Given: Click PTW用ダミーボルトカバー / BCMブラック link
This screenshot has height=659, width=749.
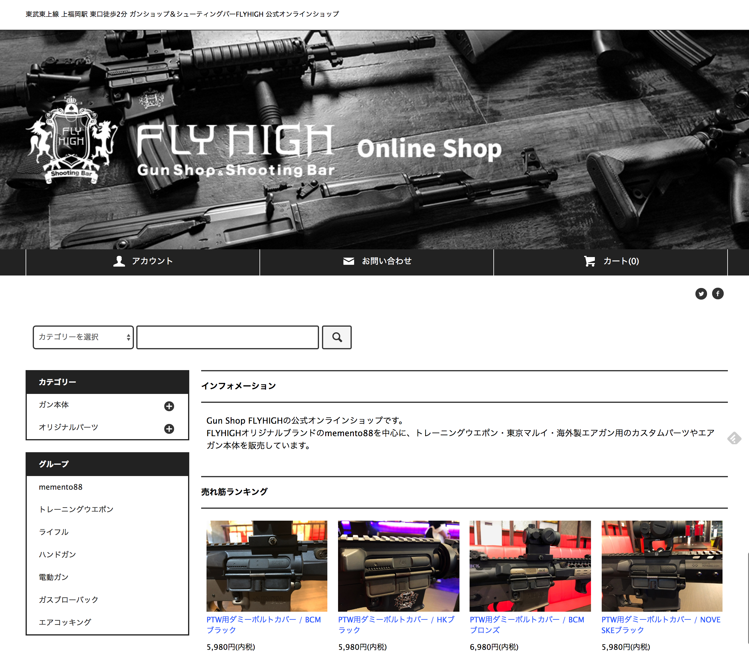Looking at the screenshot, I should 264,624.
